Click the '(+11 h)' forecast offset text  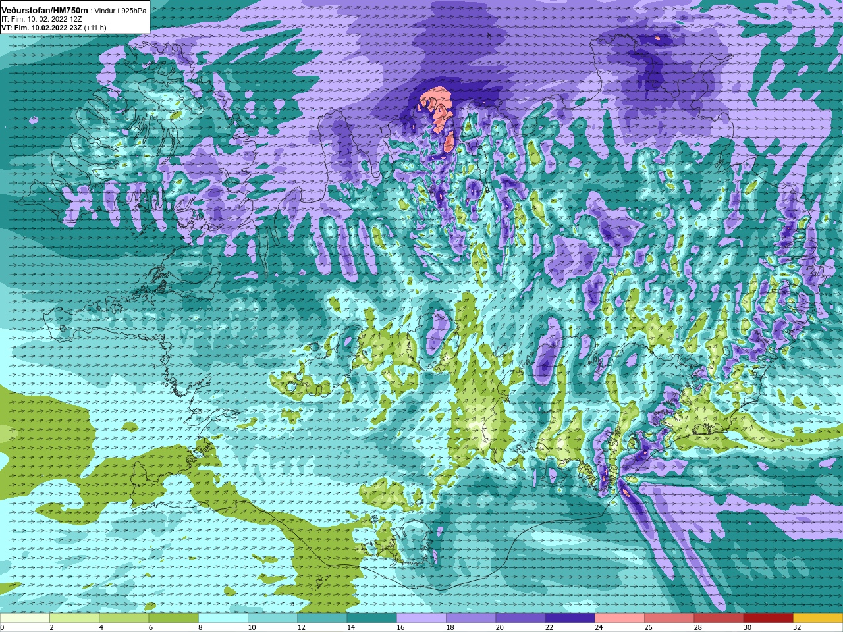coord(95,28)
